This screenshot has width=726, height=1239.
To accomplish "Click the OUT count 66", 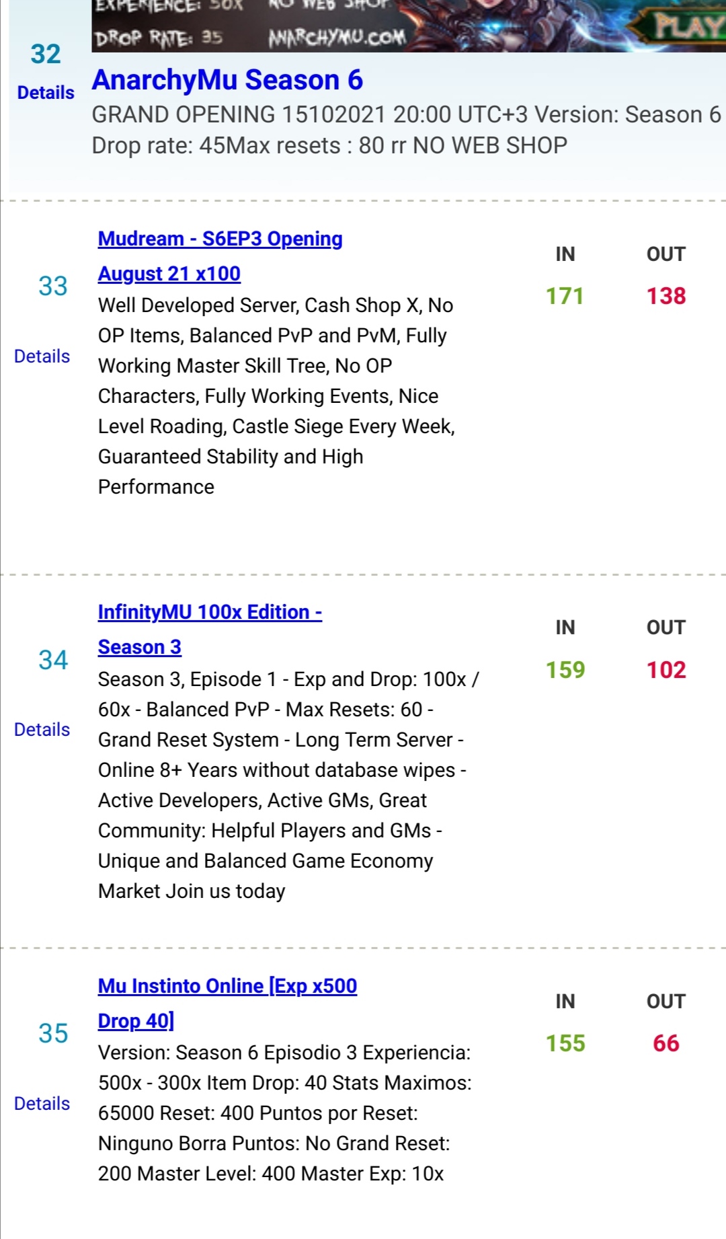I will tap(666, 1043).
